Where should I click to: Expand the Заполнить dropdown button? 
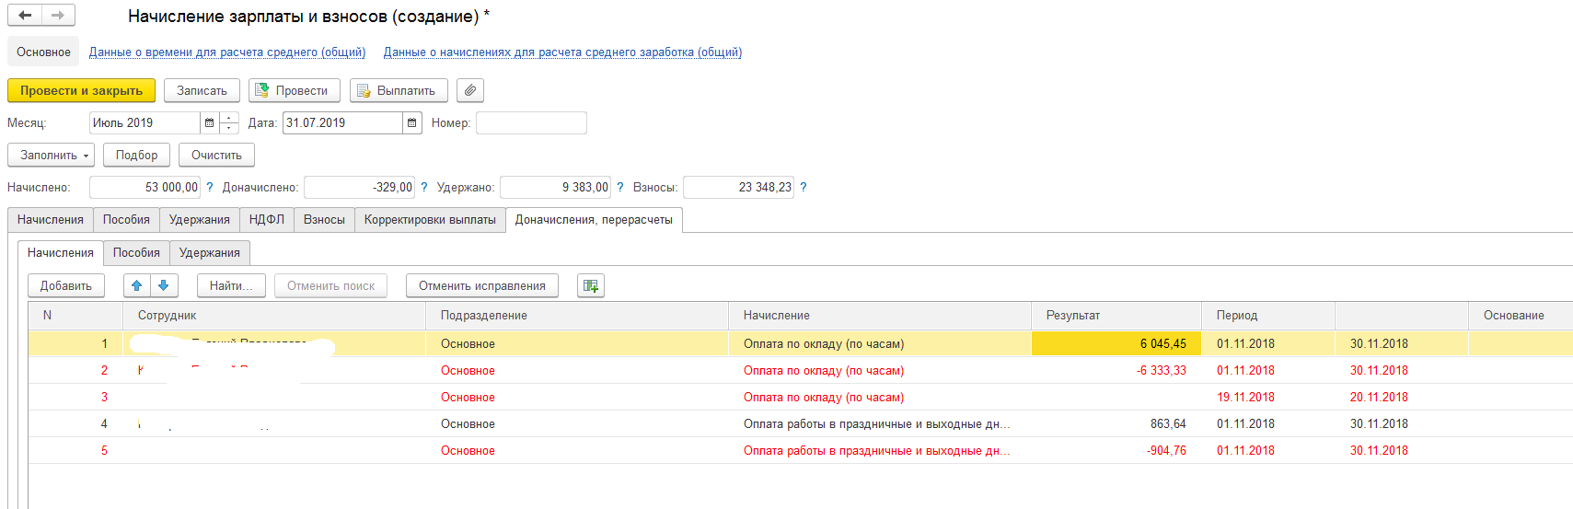[x=52, y=156]
